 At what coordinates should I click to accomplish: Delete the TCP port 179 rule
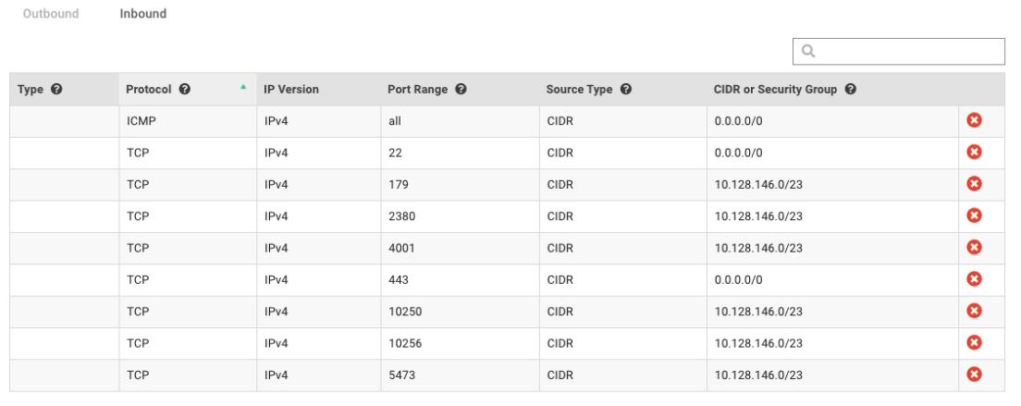tap(974, 184)
